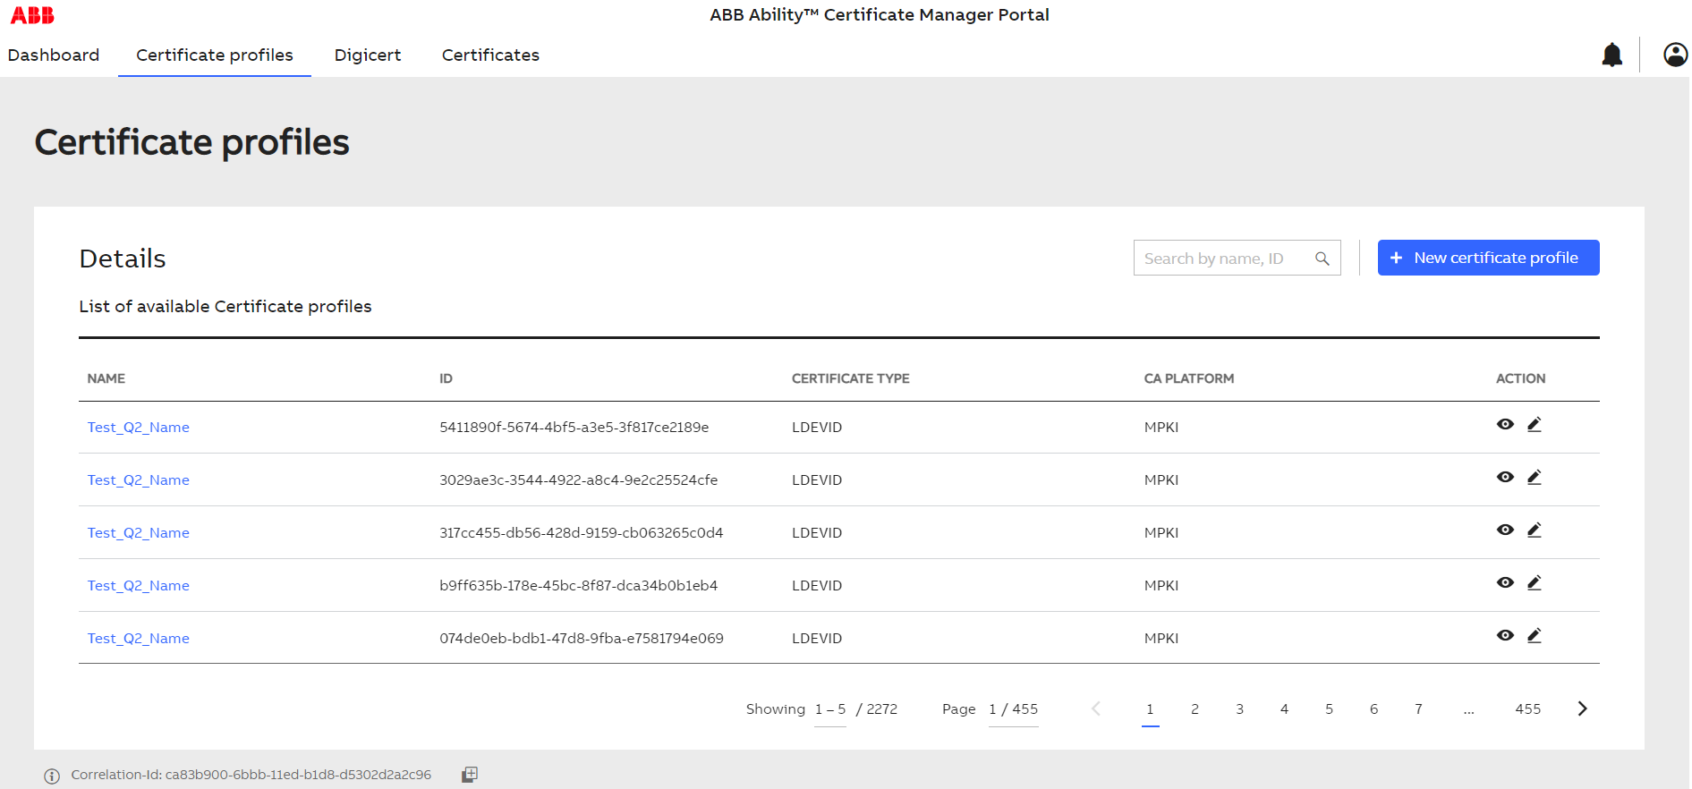1692x789 pixels.
Task: Click the pagination ellipsis
Action: click(x=1468, y=711)
